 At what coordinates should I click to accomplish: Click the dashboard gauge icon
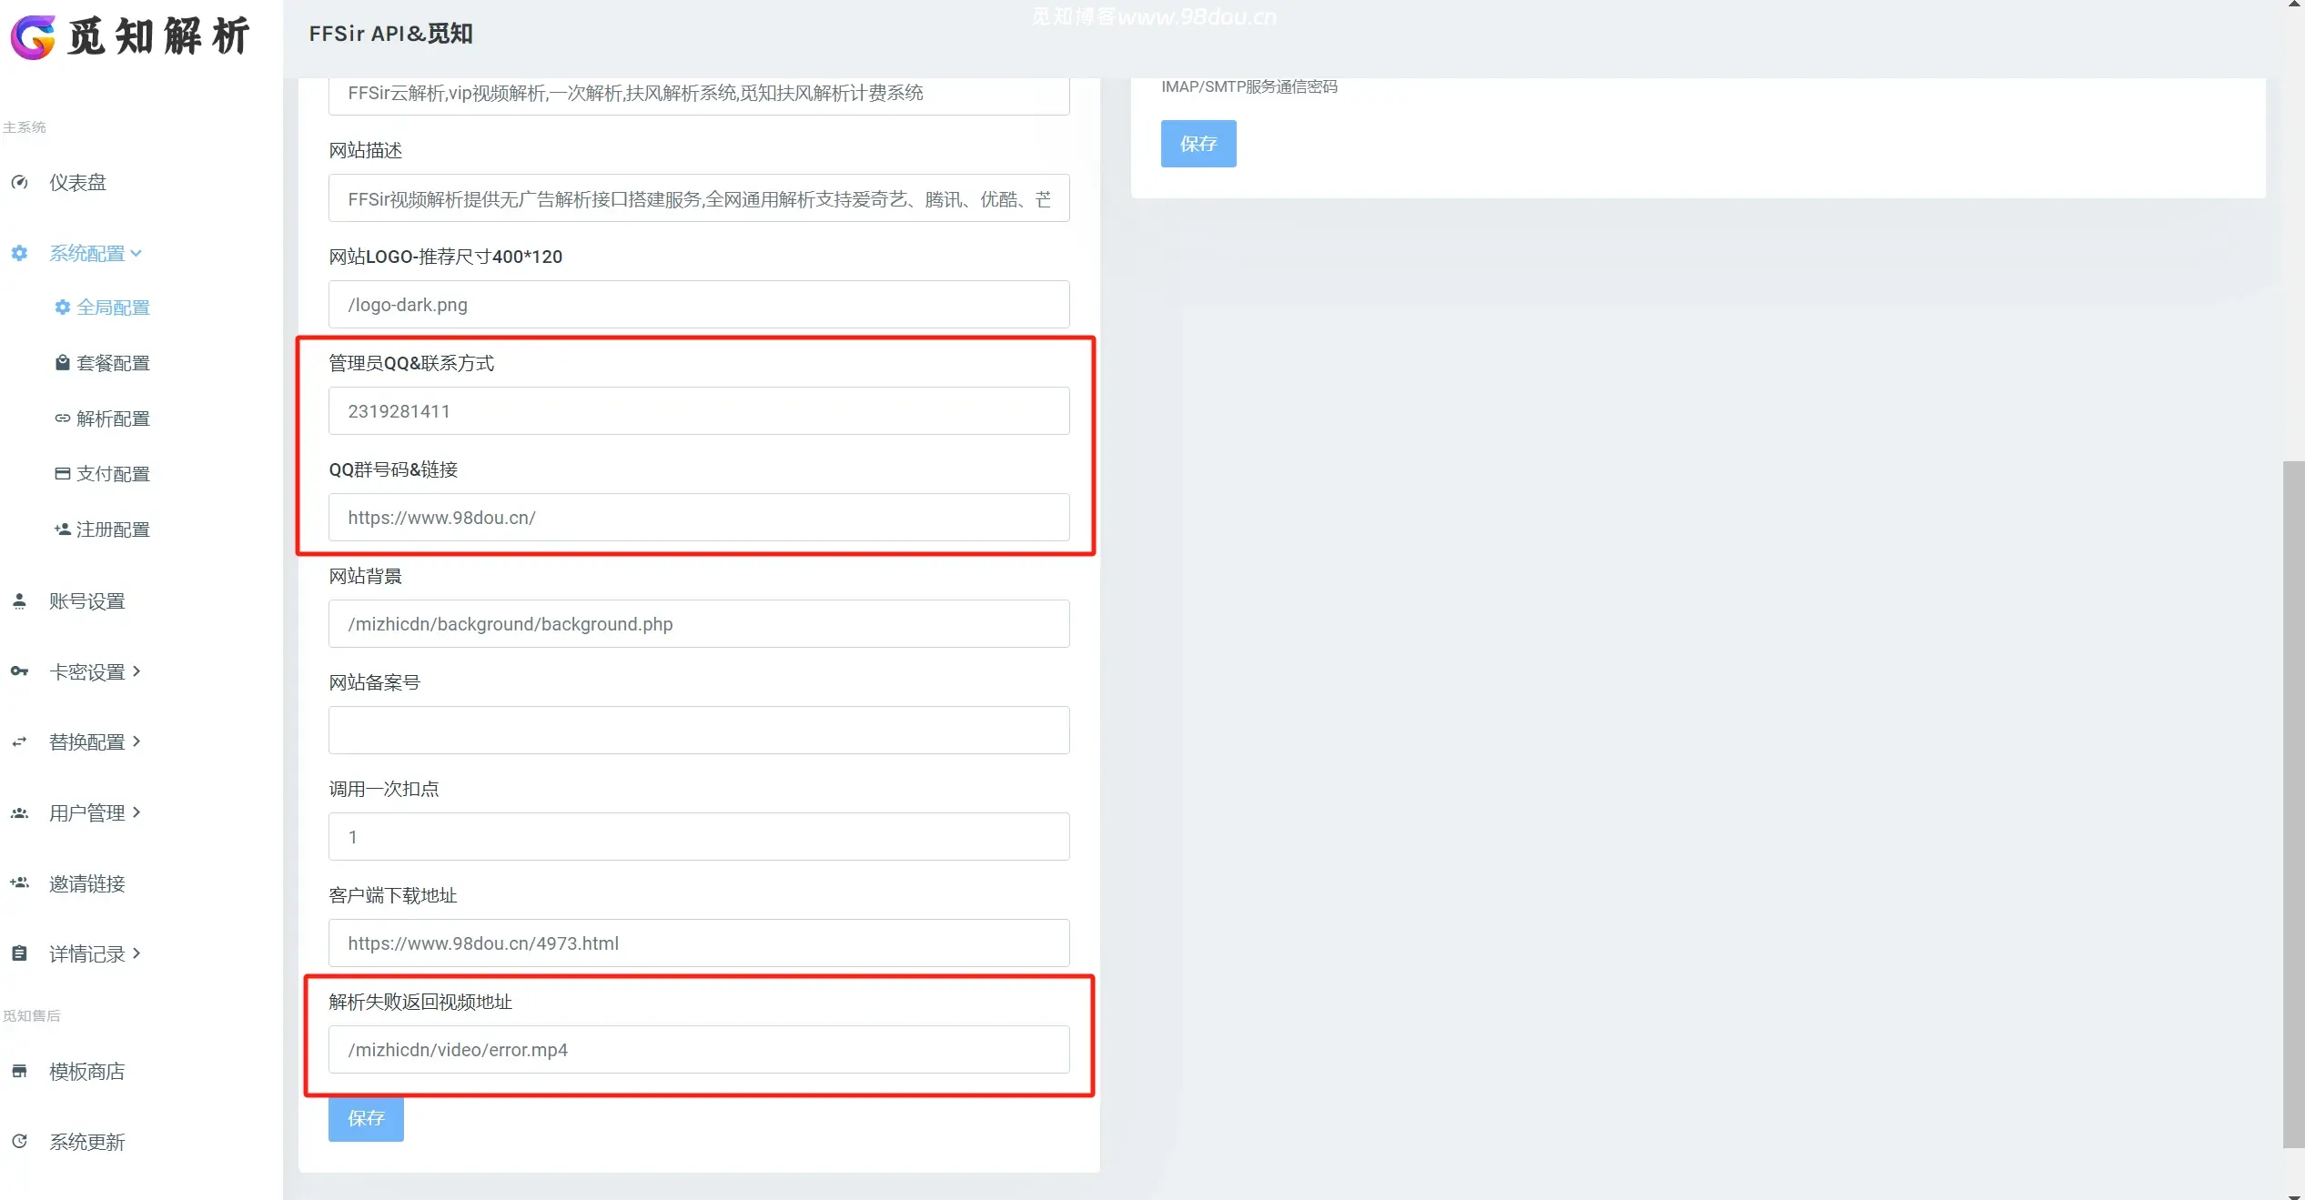tap(19, 182)
